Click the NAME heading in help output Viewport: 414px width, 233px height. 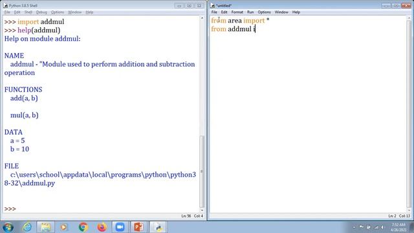[x=14, y=56]
